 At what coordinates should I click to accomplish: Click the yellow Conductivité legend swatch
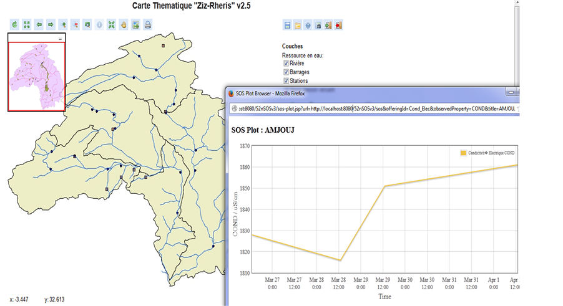tap(463, 153)
